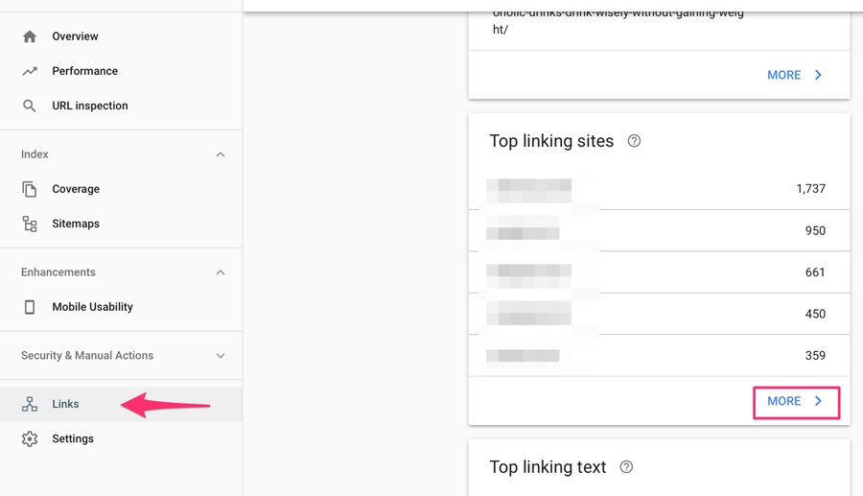The width and height of the screenshot is (863, 496).
Task: Click the Links network icon
Action: click(30, 404)
